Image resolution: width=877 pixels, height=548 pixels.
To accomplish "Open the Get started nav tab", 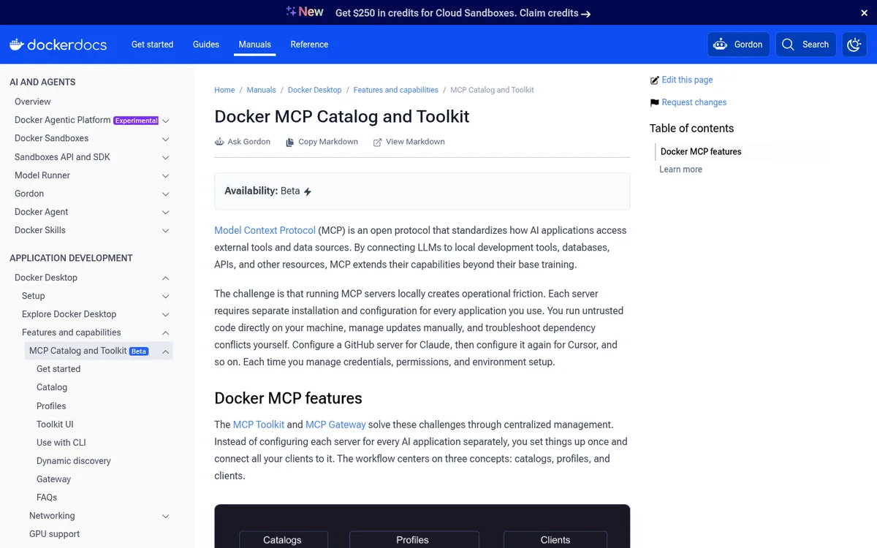I will (x=152, y=45).
